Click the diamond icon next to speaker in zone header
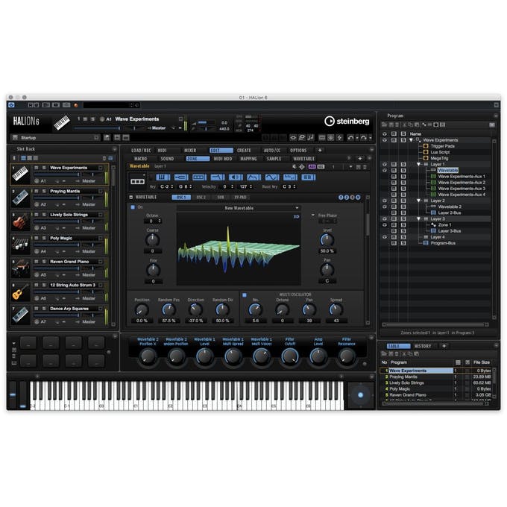 pos(302,166)
